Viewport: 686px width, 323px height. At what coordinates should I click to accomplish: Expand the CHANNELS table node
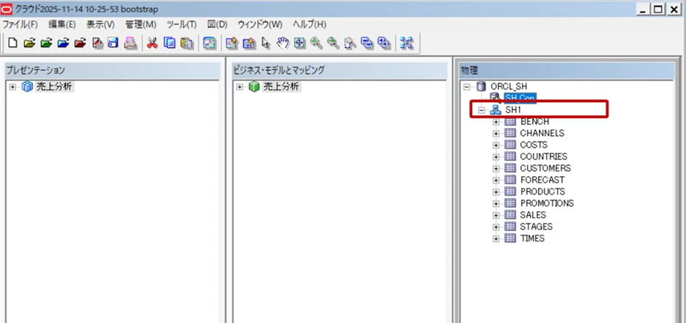(x=496, y=134)
